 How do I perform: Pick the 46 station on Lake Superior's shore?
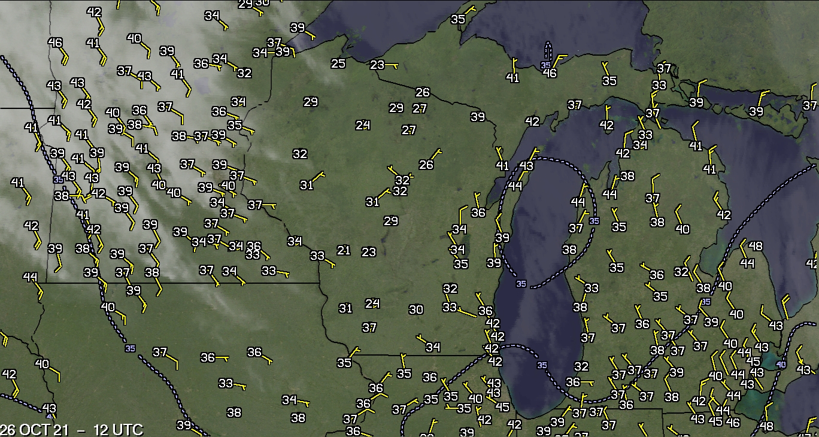[x=550, y=73]
